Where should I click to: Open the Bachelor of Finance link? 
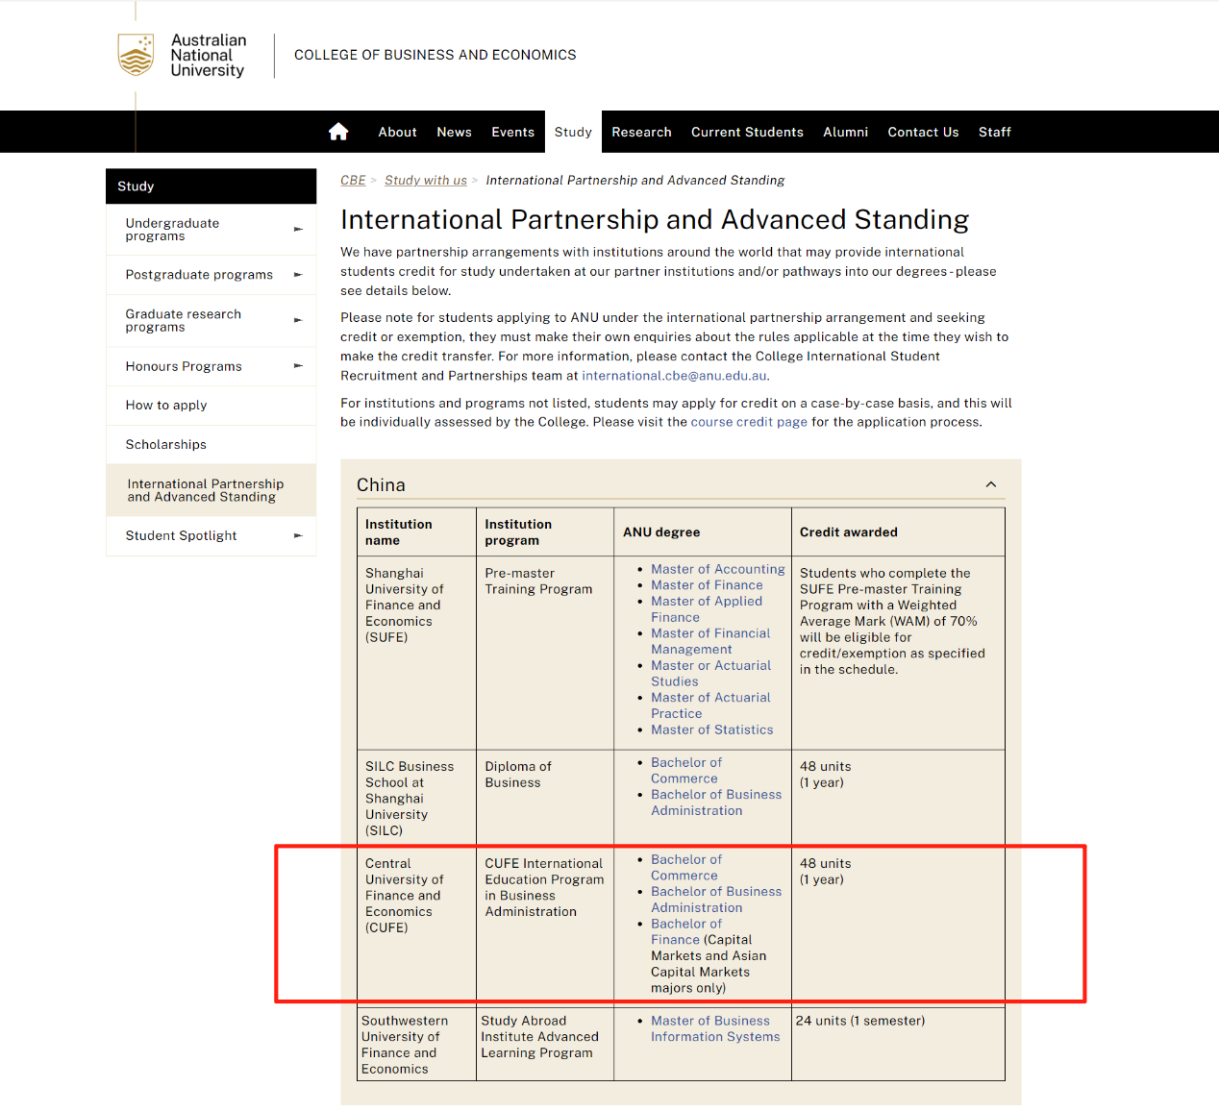click(685, 931)
